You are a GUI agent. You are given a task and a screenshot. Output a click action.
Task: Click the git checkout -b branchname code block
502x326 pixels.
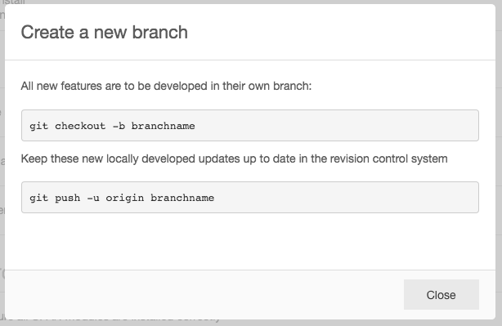click(x=250, y=125)
